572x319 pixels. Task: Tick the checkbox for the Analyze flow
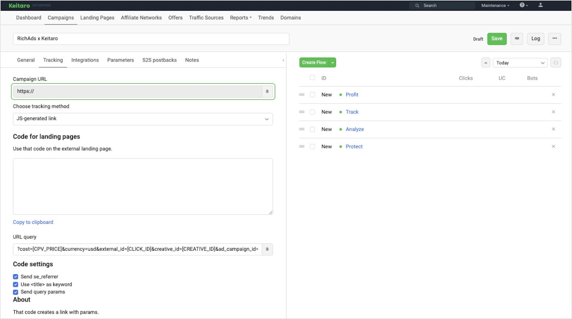312,129
